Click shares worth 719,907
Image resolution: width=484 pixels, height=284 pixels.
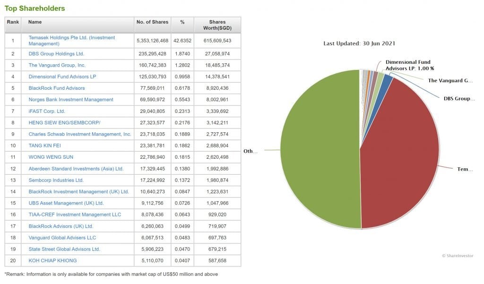click(x=217, y=226)
